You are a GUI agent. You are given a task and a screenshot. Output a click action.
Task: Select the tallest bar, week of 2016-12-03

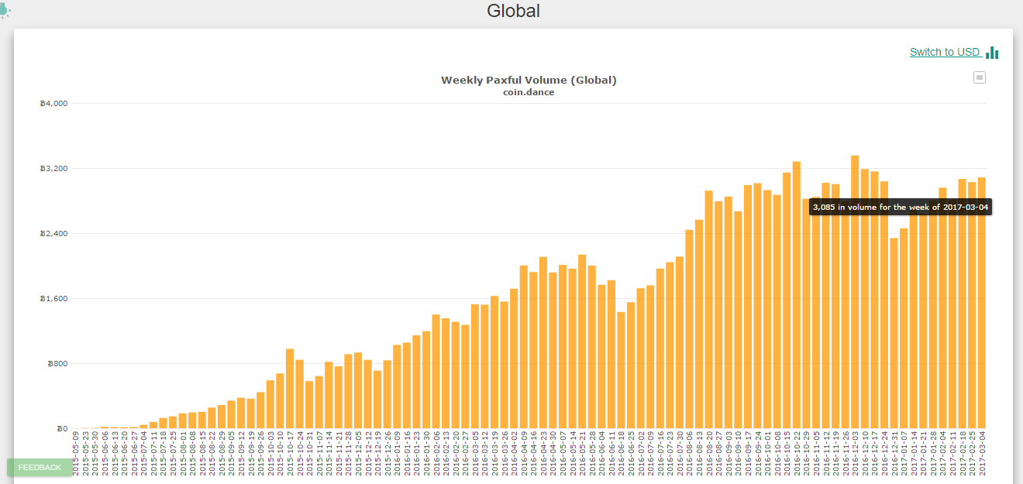coord(855,294)
